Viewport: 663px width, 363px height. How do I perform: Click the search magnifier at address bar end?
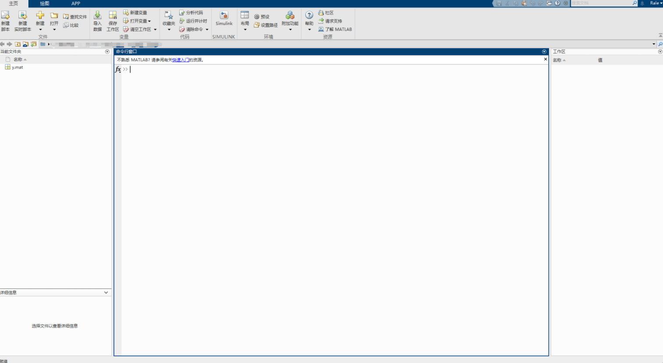(x=660, y=44)
